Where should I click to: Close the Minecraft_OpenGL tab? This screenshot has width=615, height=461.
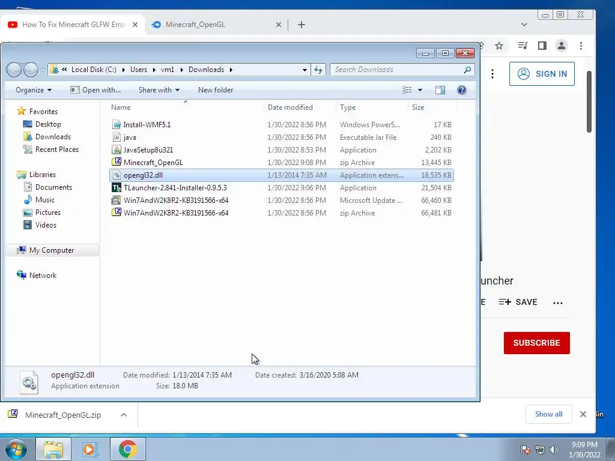[x=279, y=25]
